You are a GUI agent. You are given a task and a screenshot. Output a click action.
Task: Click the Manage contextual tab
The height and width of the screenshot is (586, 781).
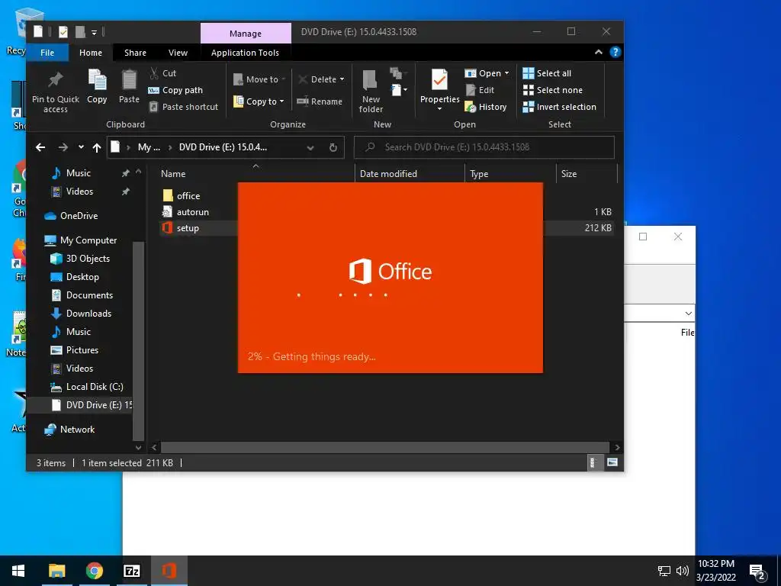(246, 34)
